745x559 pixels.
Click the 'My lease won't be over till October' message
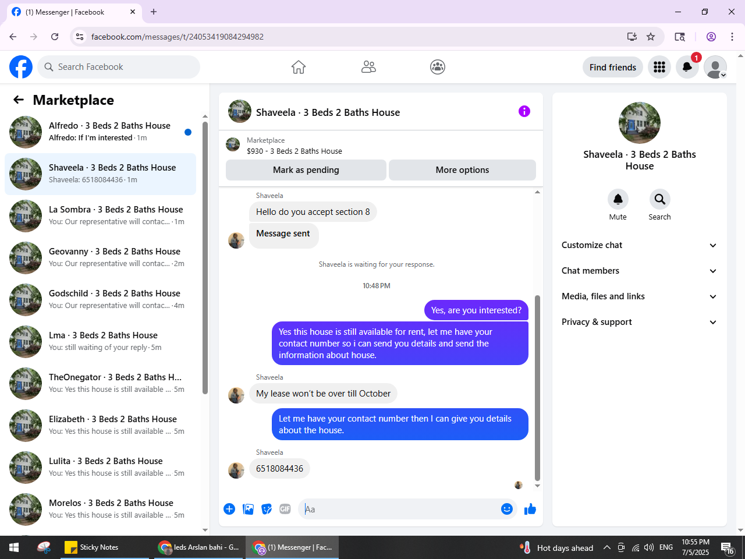pyautogui.click(x=323, y=394)
